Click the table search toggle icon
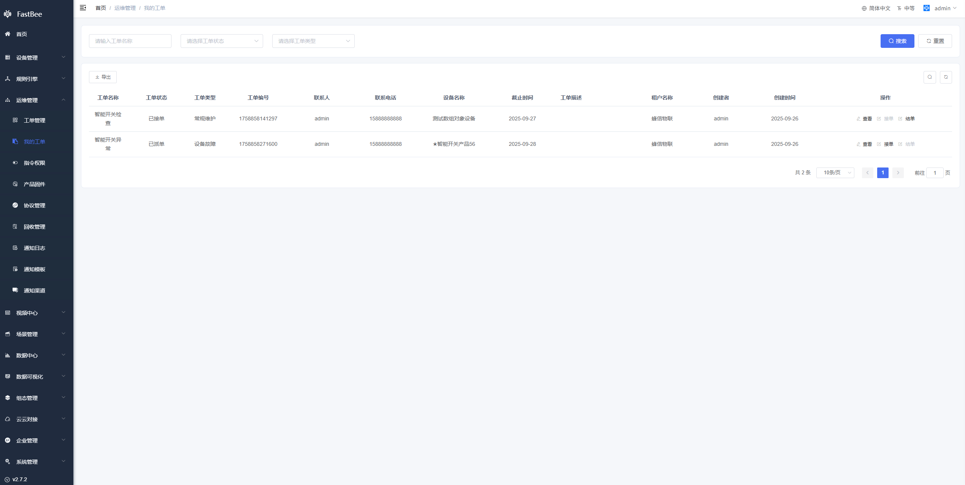 pos(930,77)
